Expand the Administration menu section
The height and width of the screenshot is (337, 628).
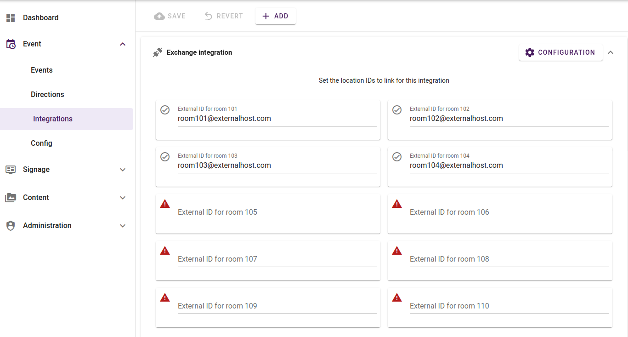(x=123, y=226)
